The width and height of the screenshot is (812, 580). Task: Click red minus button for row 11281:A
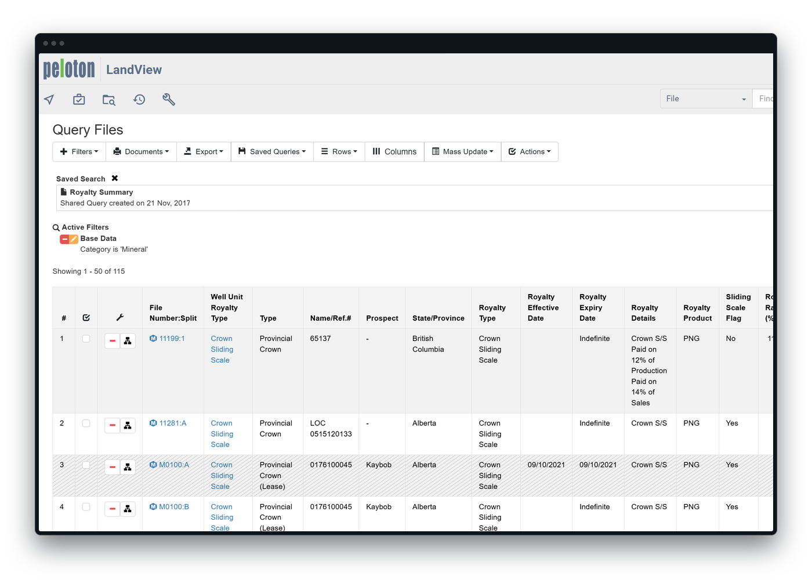(113, 426)
